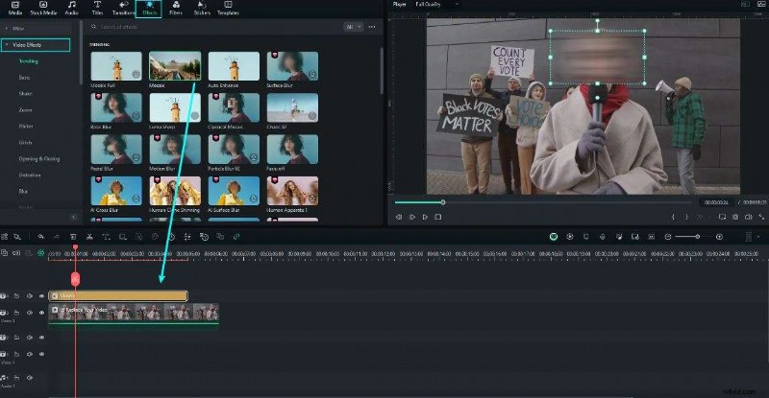The width and height of the screenshot is (769, 398).
Task: Open the Media tab
Action: coord(15,8)
